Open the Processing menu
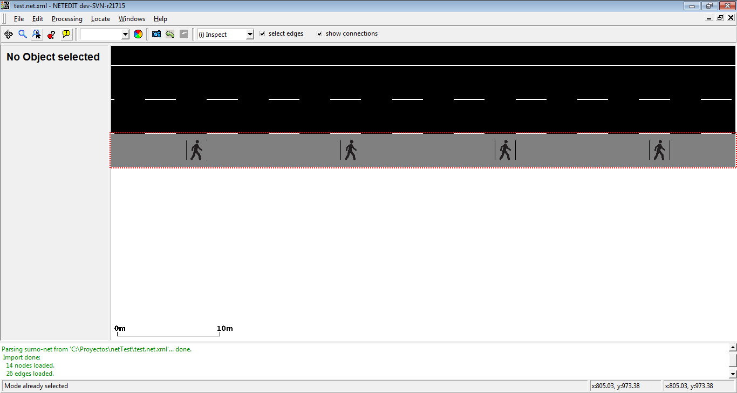The height and width of the screenshot is (393, 737). [67, 19]
